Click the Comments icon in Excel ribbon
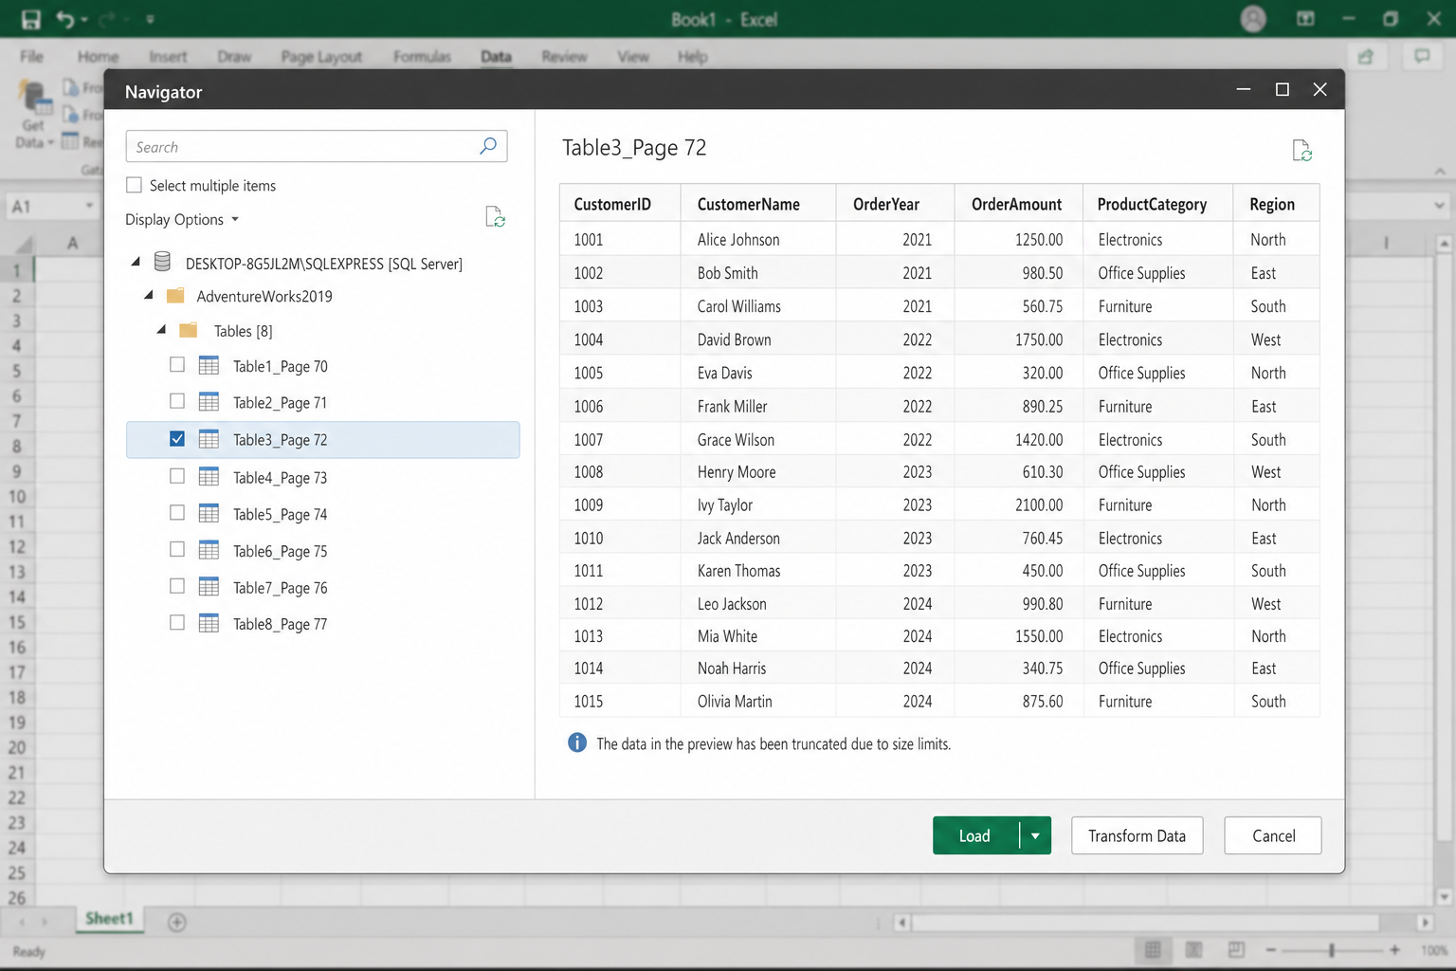Viewport: 1456px width, 971px height. (1422, 57)
